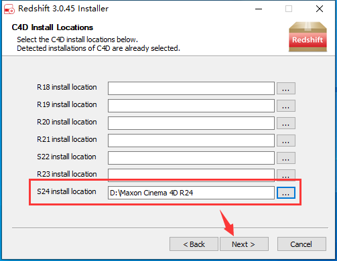The width and height of the screenshot is (337, 261).
Task: Return to the previous step with Back
Action: pyautogui.click(x=194, y=244)
